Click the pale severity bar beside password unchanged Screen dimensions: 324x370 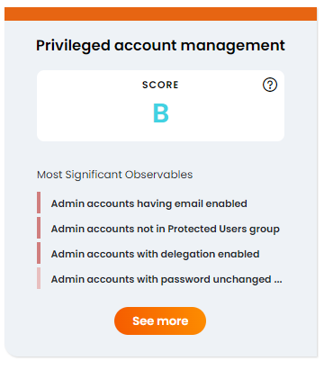[39, 278]
